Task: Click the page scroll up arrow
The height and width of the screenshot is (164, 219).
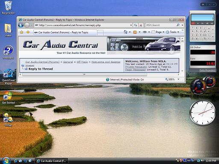Action: [182, 38]
